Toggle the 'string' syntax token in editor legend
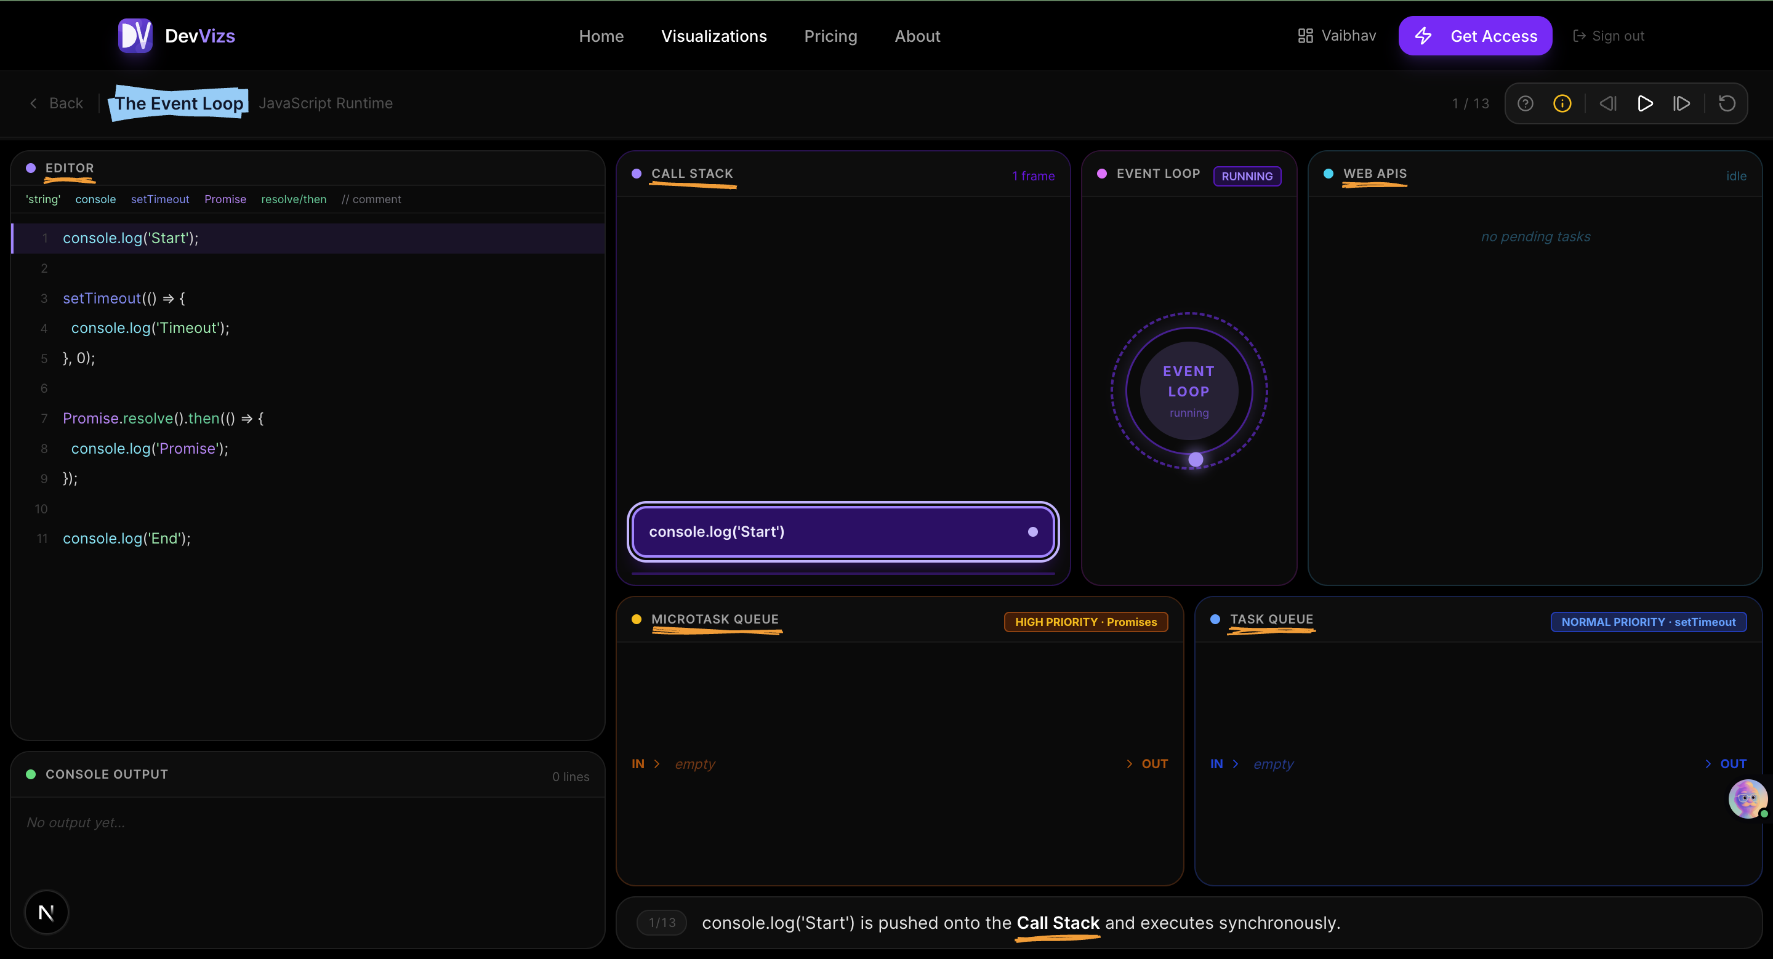 pyautogui.click(x=42, y=199)
